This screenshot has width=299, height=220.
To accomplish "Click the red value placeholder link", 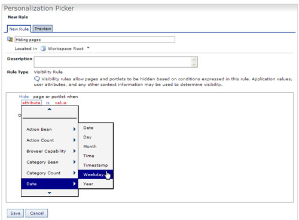I will pos(60,103).
